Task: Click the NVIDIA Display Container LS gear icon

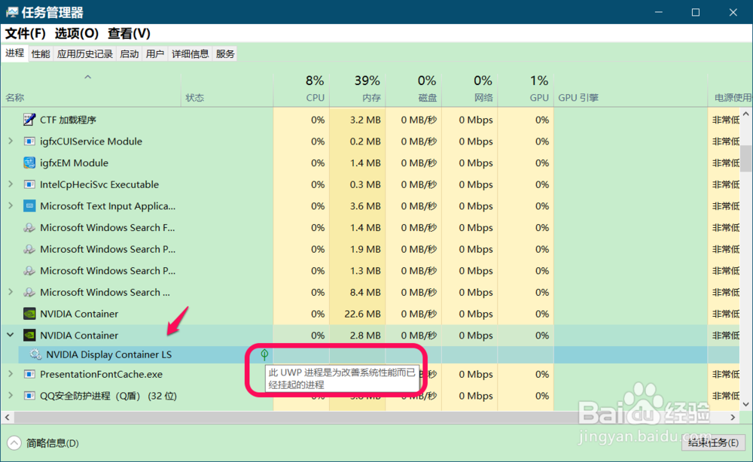Action: tap(35, 354)
